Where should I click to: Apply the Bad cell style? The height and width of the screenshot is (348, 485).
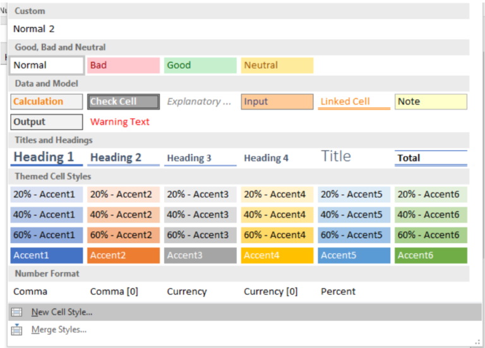(123, 65)
